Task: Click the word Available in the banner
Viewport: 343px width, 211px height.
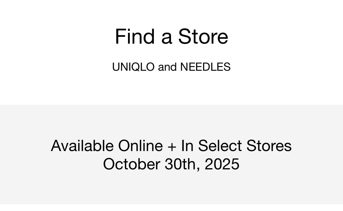Action: pyautogui.click(x=82, y=146)
